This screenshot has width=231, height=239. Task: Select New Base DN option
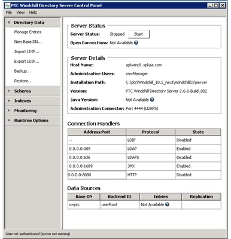tap(28, 42)
